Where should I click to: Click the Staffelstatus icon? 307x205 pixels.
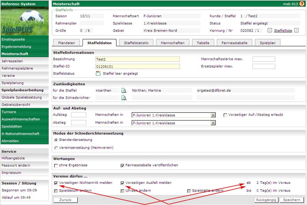click(x=98, y=73)
